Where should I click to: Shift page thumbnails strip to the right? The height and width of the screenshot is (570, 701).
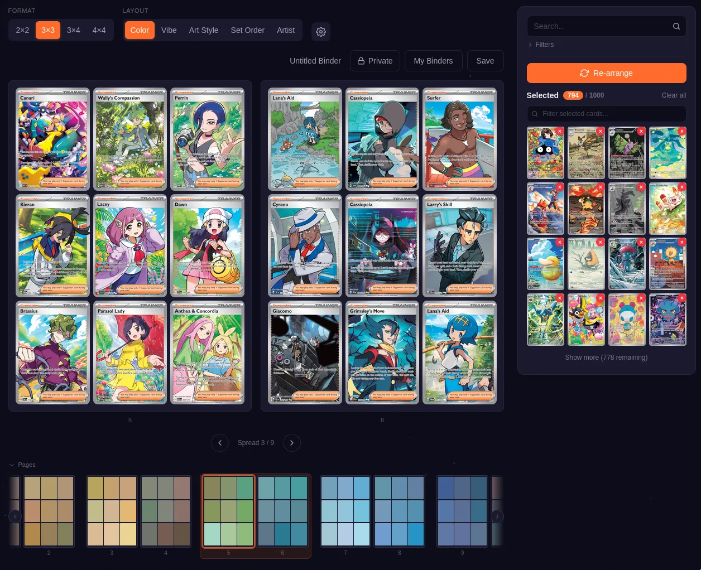tap(497, 516)
